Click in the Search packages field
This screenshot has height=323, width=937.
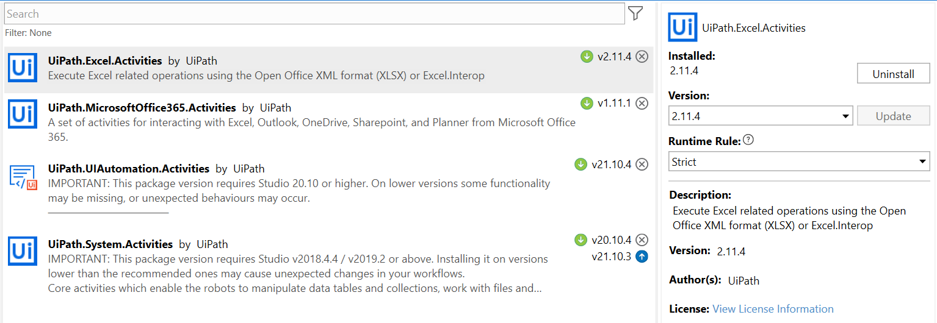point(314,13)
